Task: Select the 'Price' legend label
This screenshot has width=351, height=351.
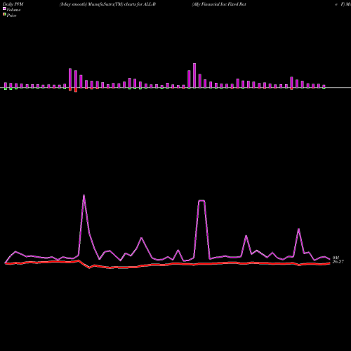Action: 11,15
